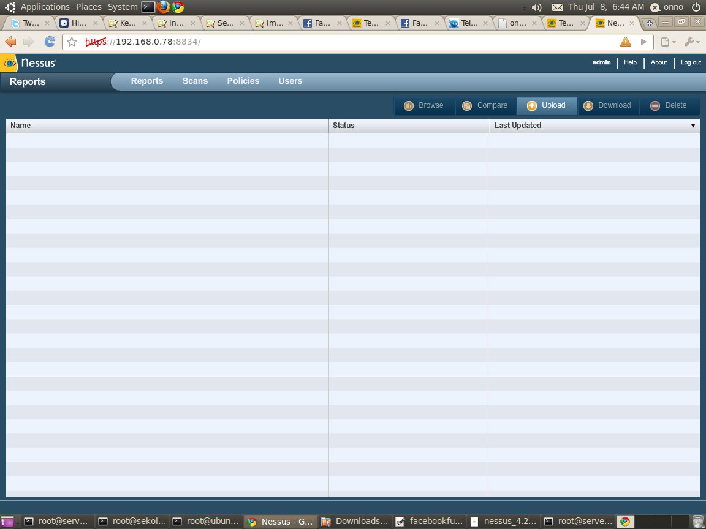Sort by Status column header
The width and height of the screenshot is (706, 529).
[x=409, y=126]
